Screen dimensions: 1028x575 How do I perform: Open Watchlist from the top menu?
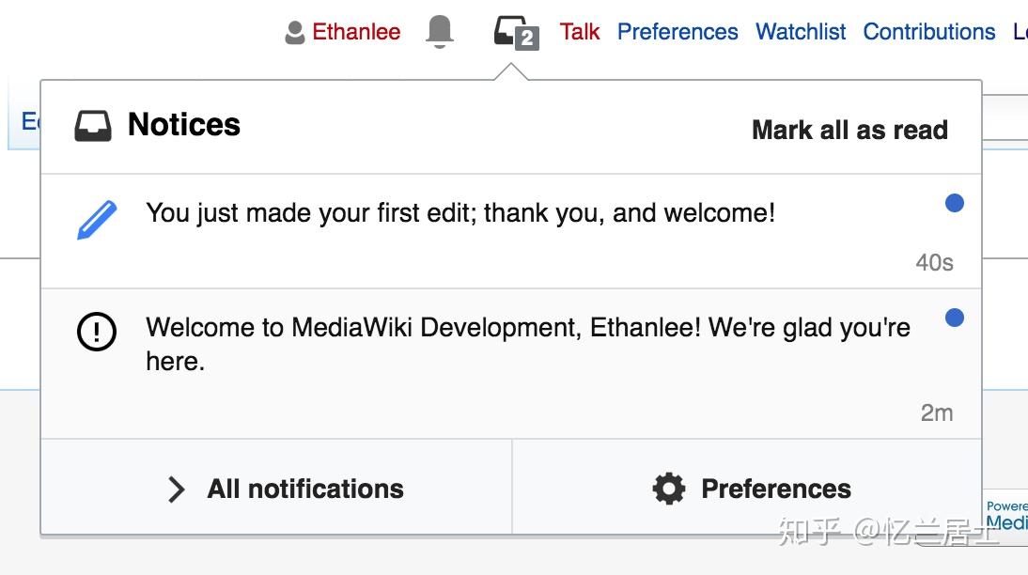pos(801,32)
